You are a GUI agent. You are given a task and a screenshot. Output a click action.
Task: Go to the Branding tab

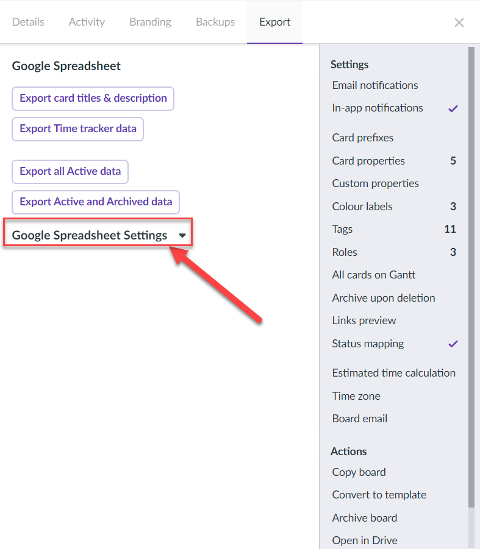point(150,22)
